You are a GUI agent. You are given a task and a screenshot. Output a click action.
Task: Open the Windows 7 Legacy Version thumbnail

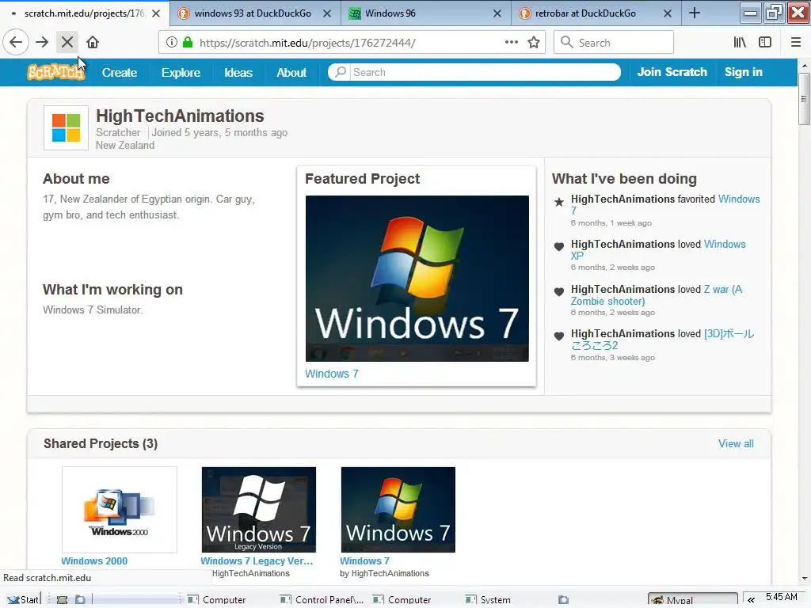pyautogui.click(x=259, y=510)
